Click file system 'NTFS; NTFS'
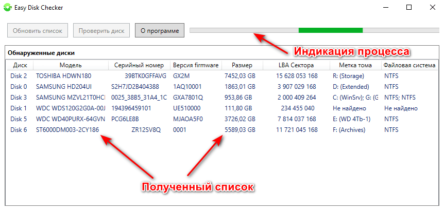444x211 pixels. click(400, 98)
